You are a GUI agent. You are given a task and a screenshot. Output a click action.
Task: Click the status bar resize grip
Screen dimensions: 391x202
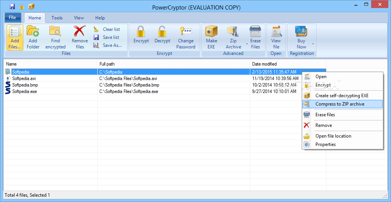384,195
